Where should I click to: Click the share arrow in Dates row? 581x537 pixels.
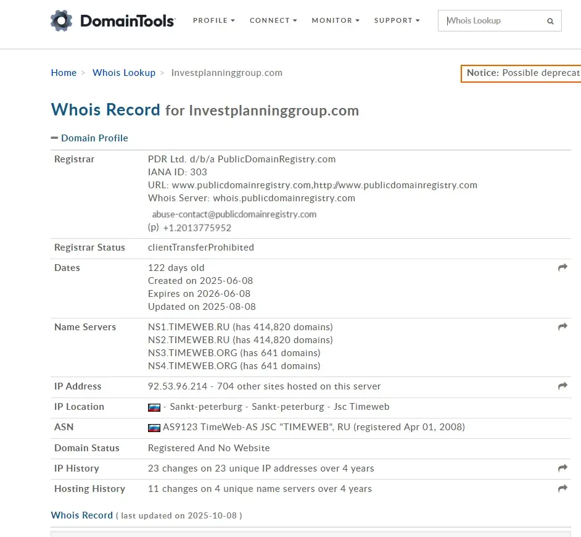point(562,267)
